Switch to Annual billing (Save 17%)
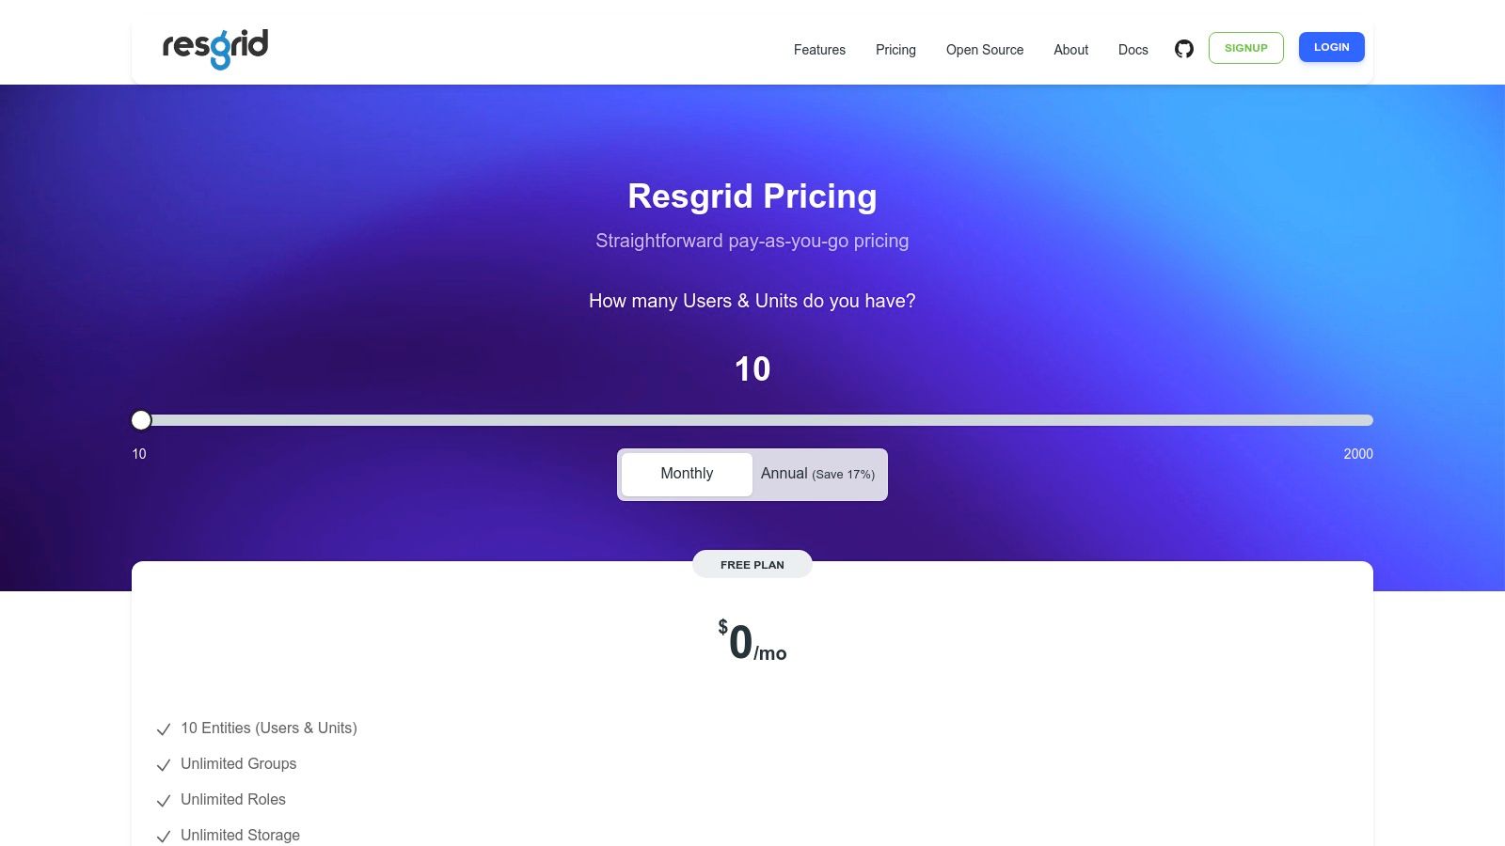The image size is (1505, 846). pyautogui.click(x=817, y=474)
